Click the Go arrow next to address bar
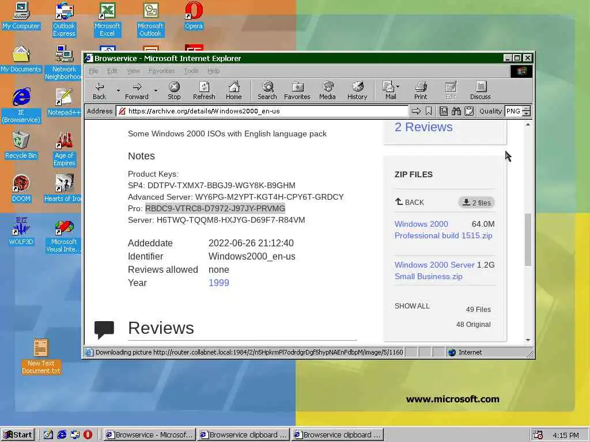Image resolution: width=590 pixels, height=442 pixels. point(416,111)
